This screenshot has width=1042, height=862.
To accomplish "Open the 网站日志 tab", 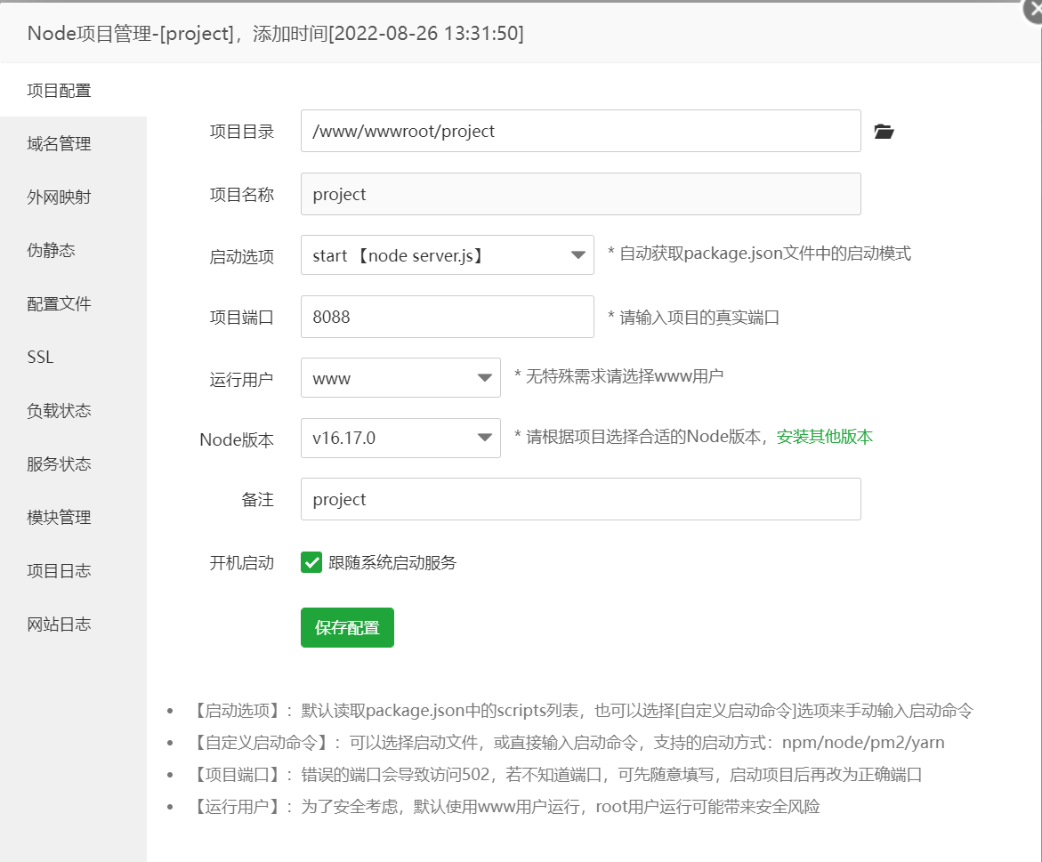I will pyautogui.click(x=59, y=624).
